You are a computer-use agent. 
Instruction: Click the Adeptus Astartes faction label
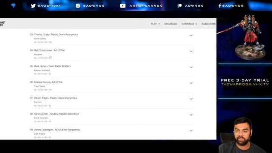pyautogui.click(x=42, y=70)
